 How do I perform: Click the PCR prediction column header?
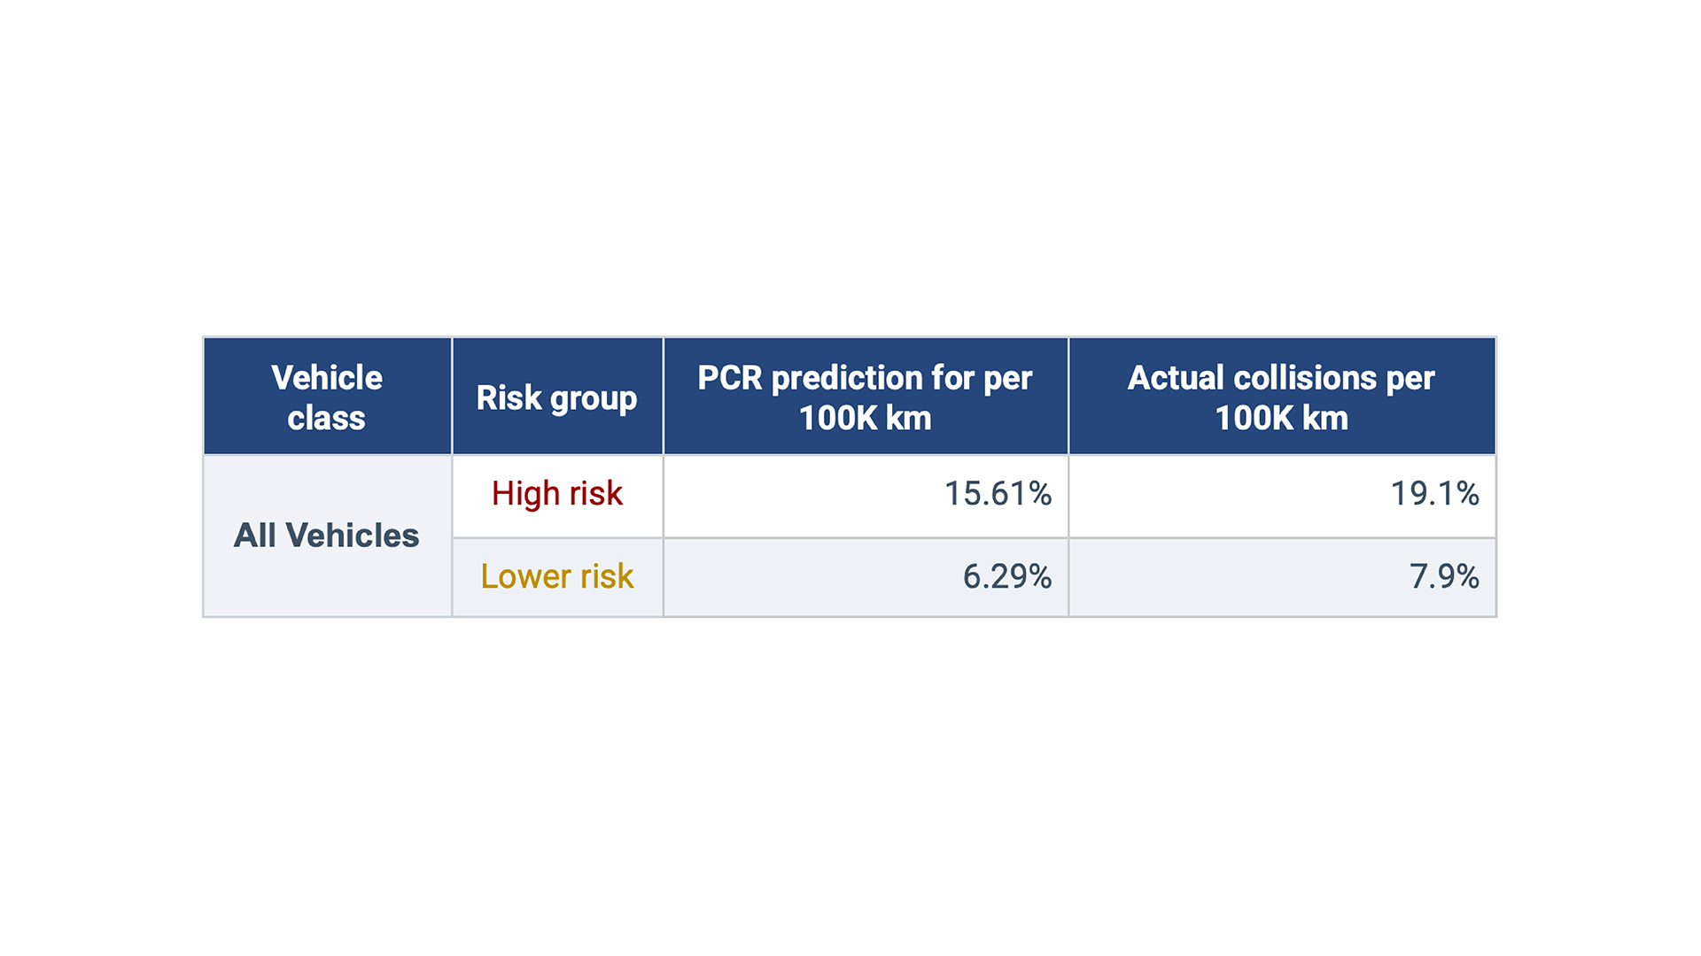click(x=865, y=397)
